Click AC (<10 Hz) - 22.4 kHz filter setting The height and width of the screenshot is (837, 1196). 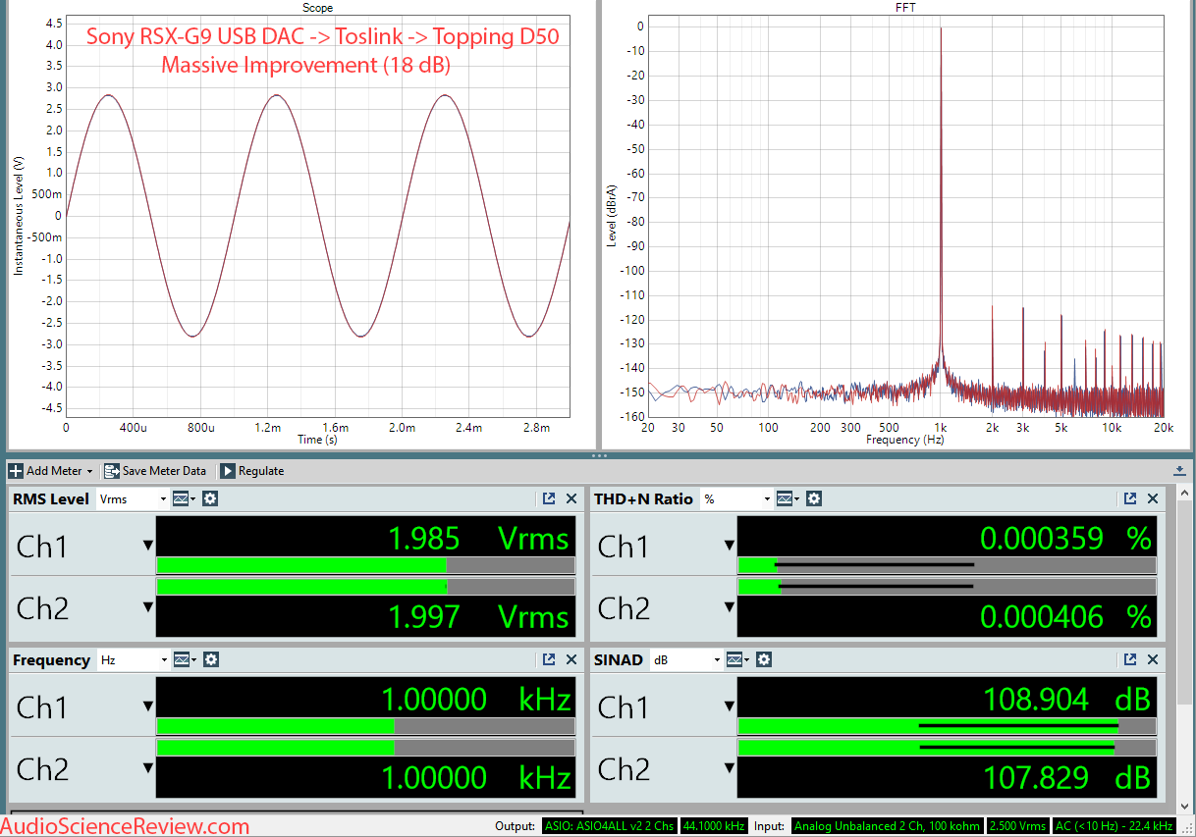(1114, 826)
